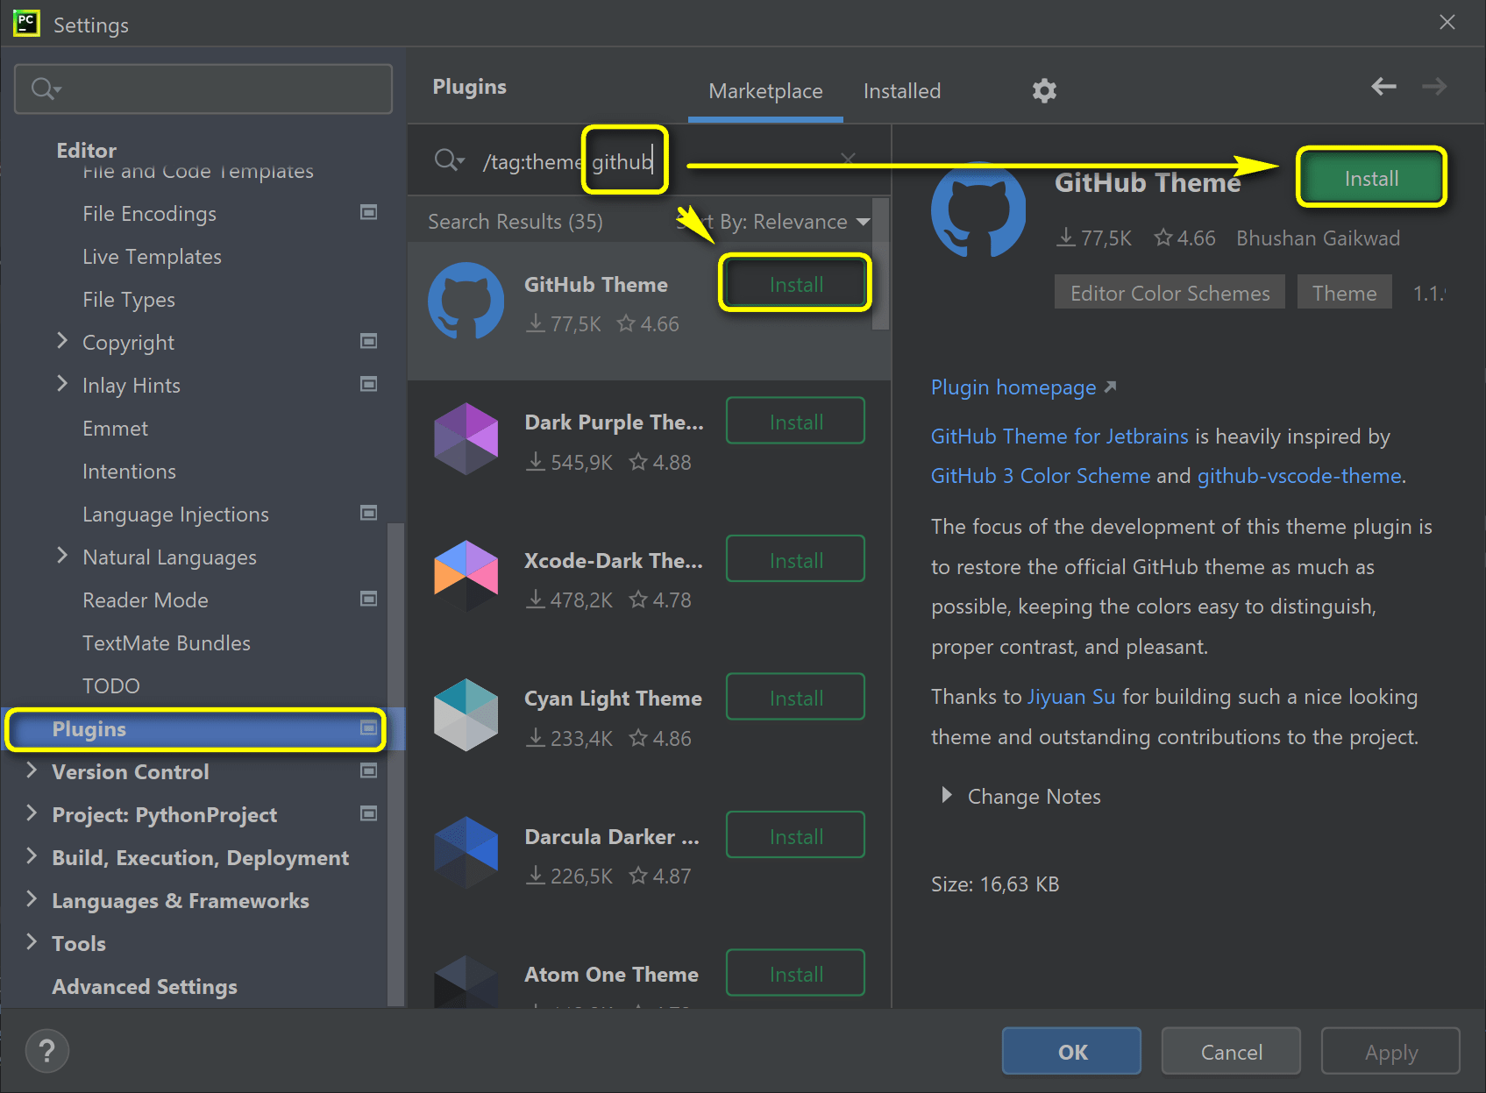Click the Xcode-Dark Theme plugin icon

tap(466, 576)
